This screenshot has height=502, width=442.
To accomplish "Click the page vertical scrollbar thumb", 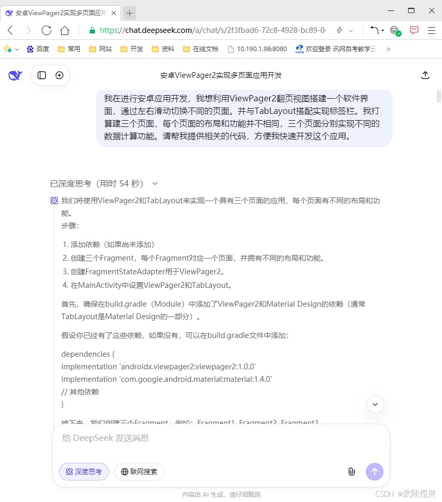I will (439, 96).
